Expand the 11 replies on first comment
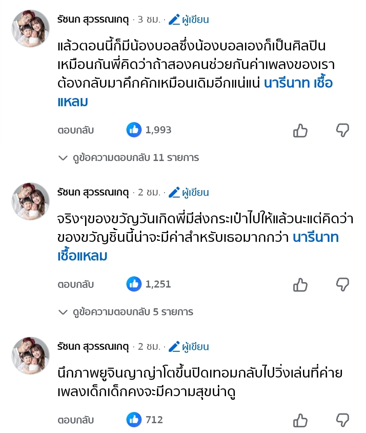Screen dimensions: 366x433 point(129,158)
